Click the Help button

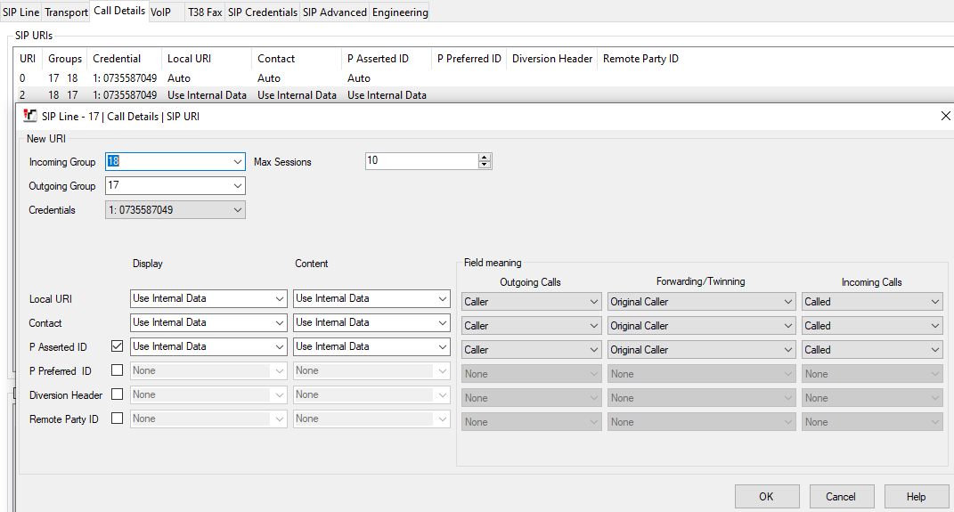[x=917, y=497]
